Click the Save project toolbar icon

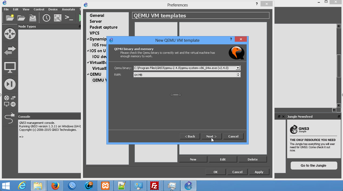tap(33, 18)
